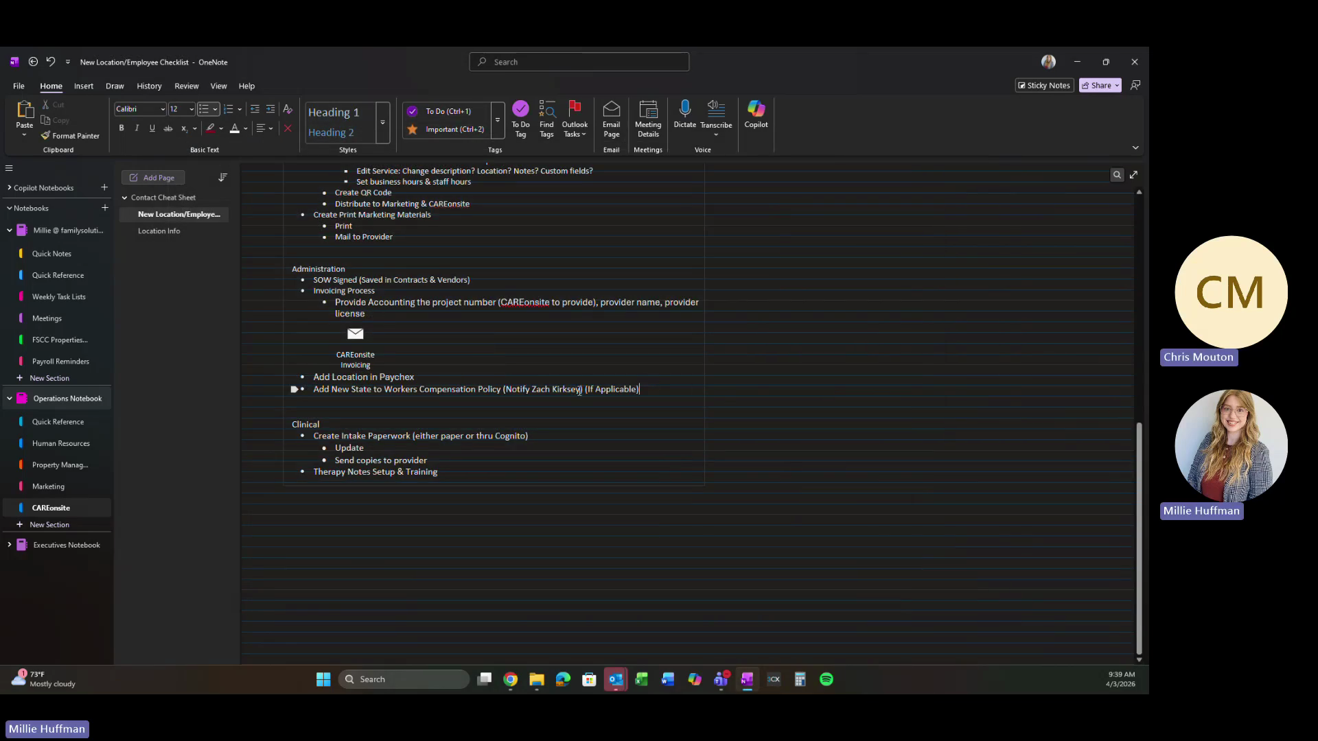1318x741 pixels.
Task: Apply the Important (Ctrl+2) star tag
Action: coord(449,129)
